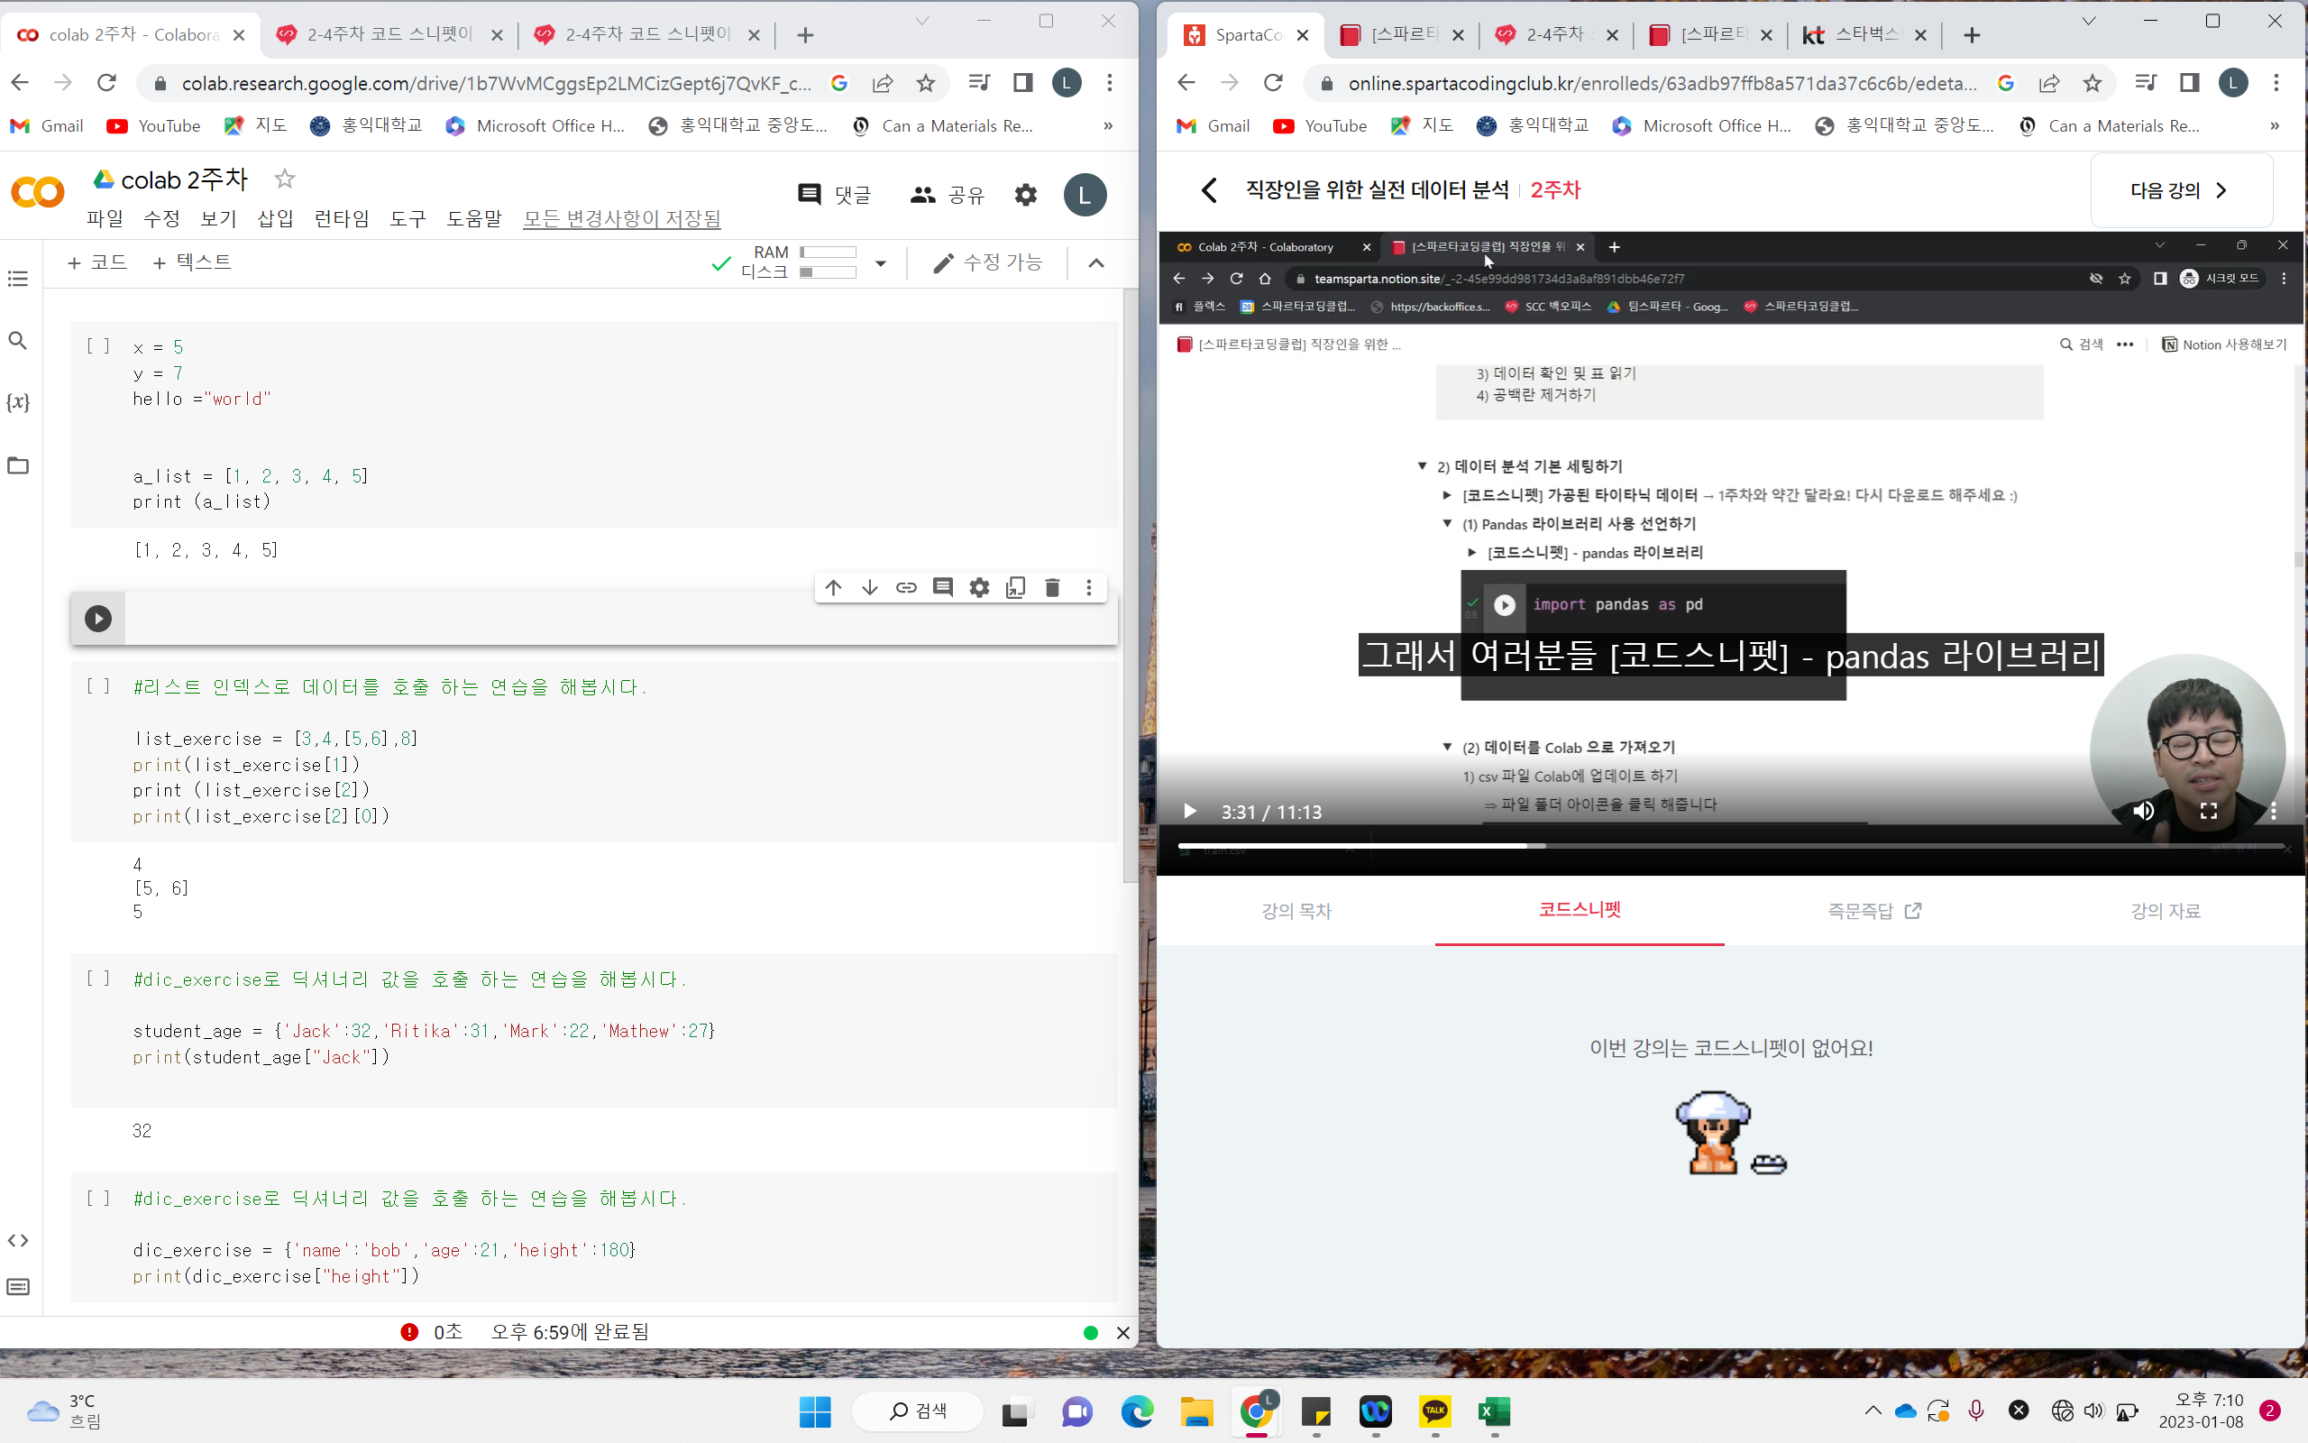Toggle side panel in Sparta browser window
This screenshot has height=1443, width=2308.
[2189, 83]
